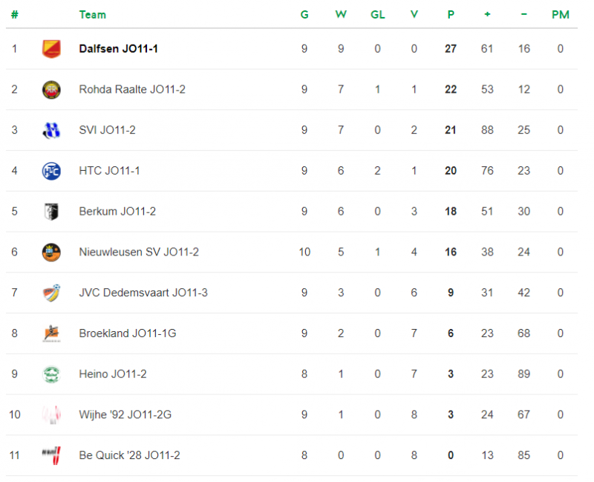Click the Nieuwleusen SV club logo
The height and width of the screenshot is (482, 594).
click(x=51, y=252)
